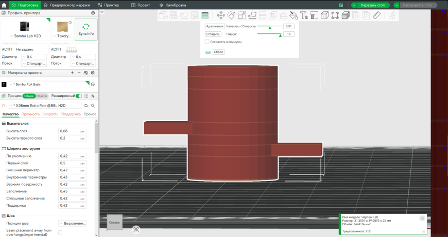Click the fit-view icon beside the Справа view cube

pos(136,229)
